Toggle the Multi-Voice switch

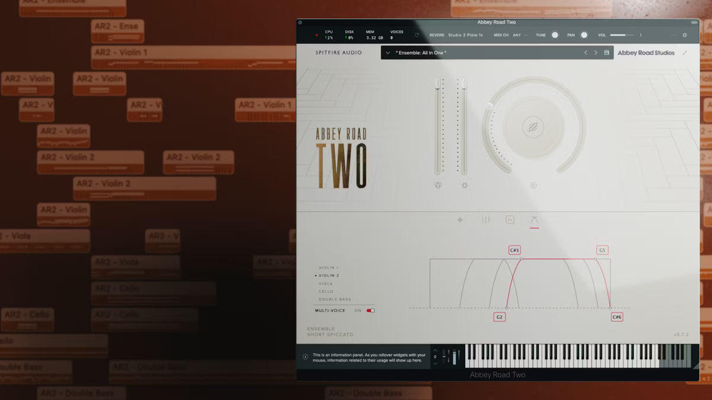[370, 311]
